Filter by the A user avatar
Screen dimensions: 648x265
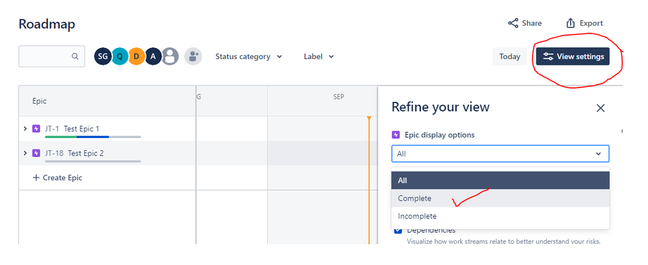(153, 56)
